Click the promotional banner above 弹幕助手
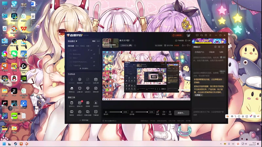 tap(209, 41)
